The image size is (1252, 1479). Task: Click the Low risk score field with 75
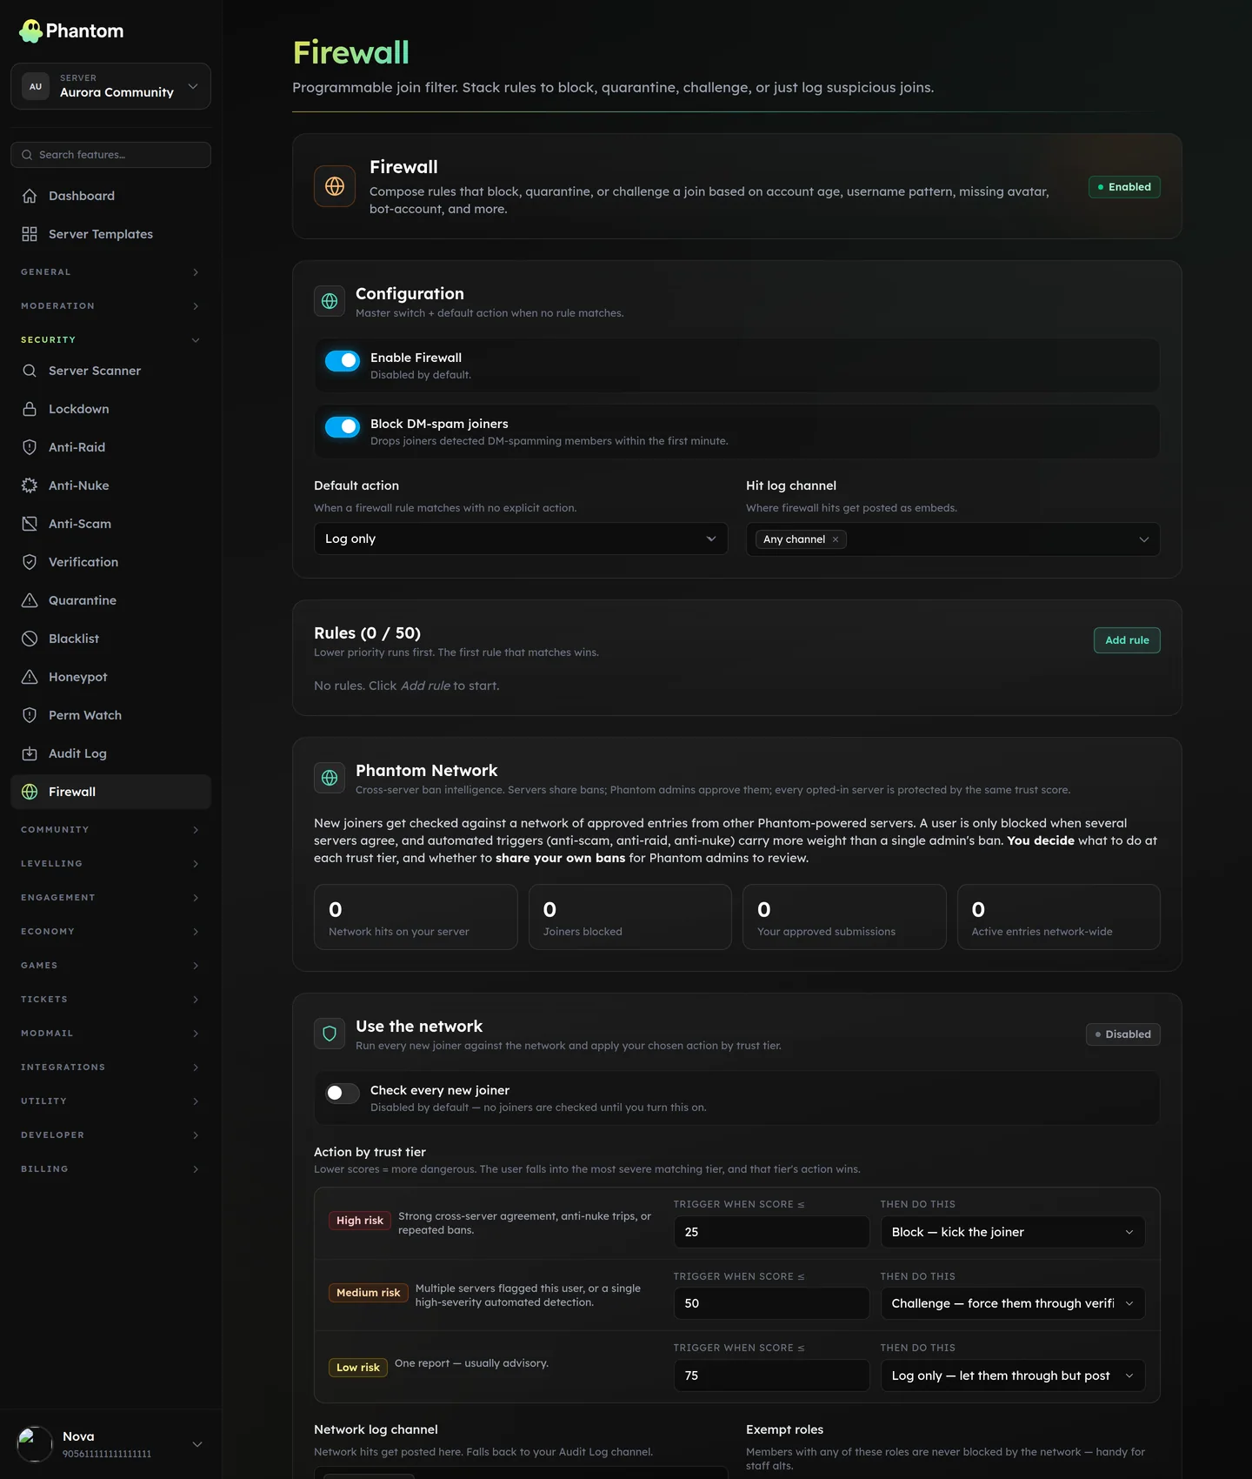771,1375
